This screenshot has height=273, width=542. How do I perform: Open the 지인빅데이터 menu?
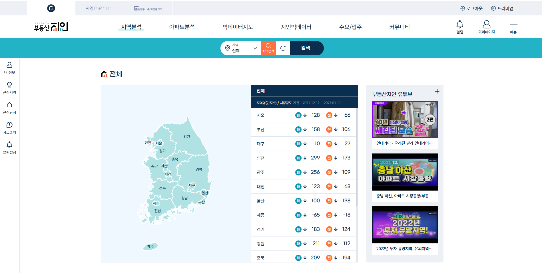point(296,27)
